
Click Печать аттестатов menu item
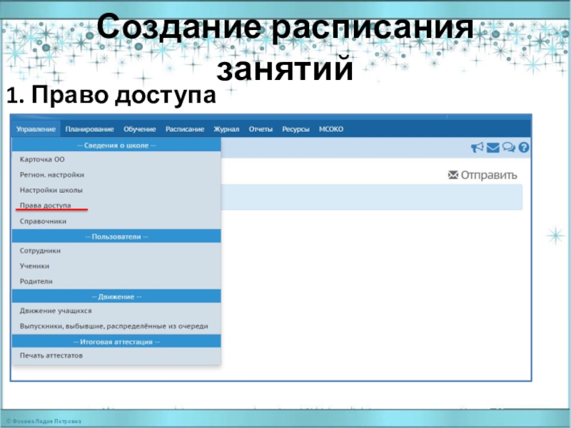51,355
